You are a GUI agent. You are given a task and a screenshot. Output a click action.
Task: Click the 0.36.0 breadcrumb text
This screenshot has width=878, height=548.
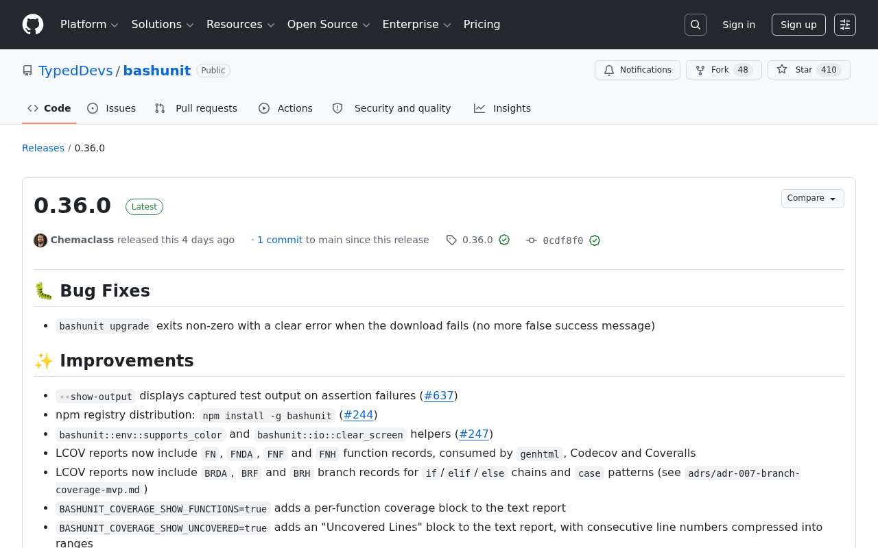click(x=90, y=148)
